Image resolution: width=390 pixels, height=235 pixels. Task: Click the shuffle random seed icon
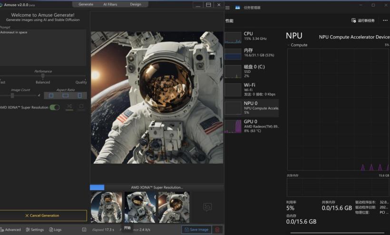tap(69, 107)
